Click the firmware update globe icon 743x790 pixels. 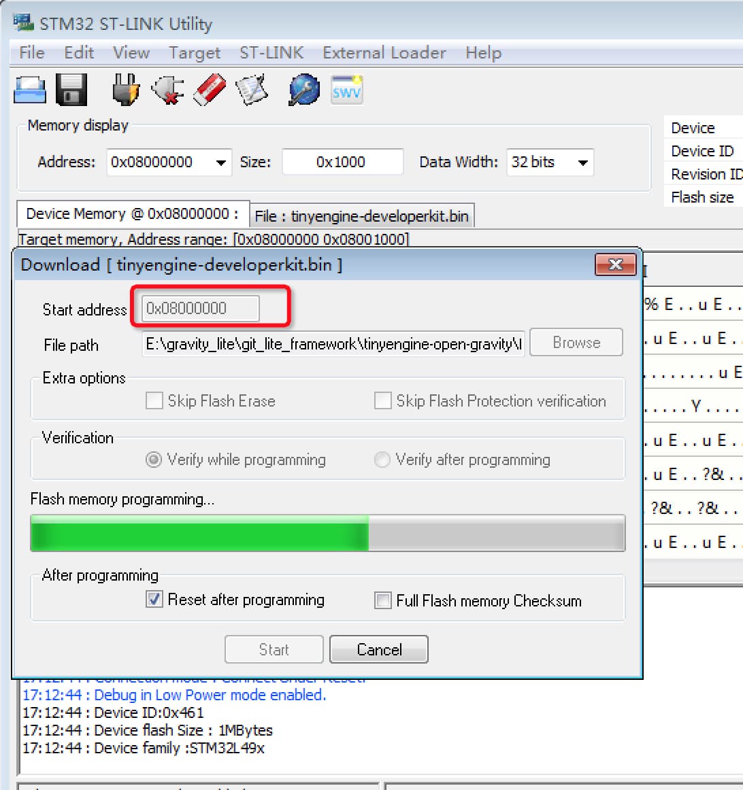coord(304,90)
